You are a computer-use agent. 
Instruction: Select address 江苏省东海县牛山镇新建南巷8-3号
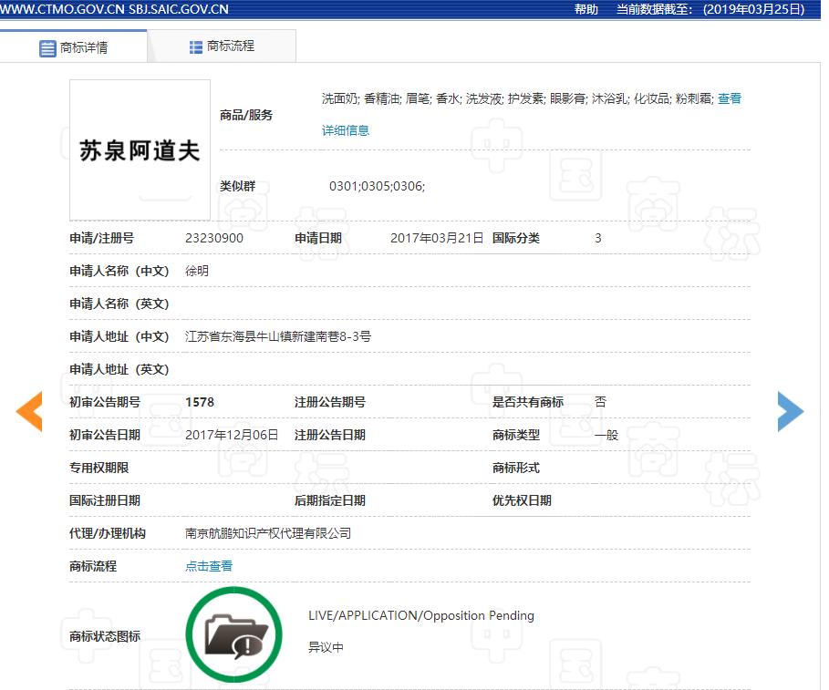(x=278, y=336)
